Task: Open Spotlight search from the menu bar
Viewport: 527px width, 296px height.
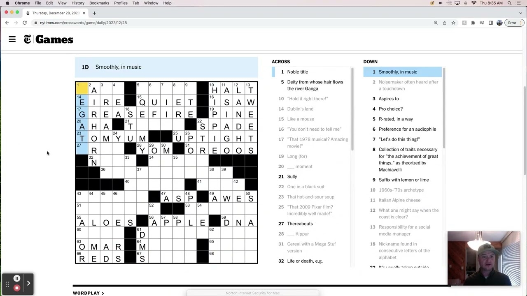Action: click(x=509, y=3)
